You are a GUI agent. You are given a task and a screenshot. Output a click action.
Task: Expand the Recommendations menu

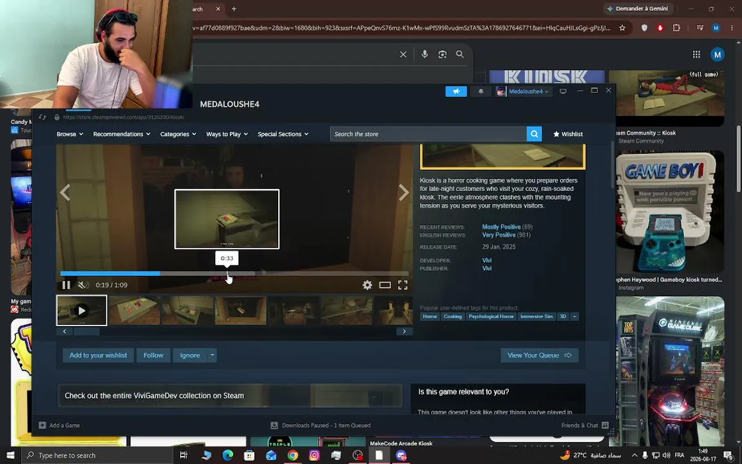pyautogui.click(x=122, y=134)
